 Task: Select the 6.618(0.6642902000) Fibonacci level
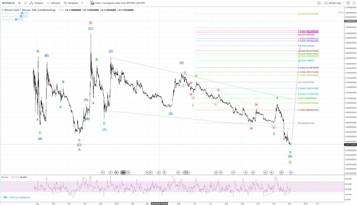[308, 14]
